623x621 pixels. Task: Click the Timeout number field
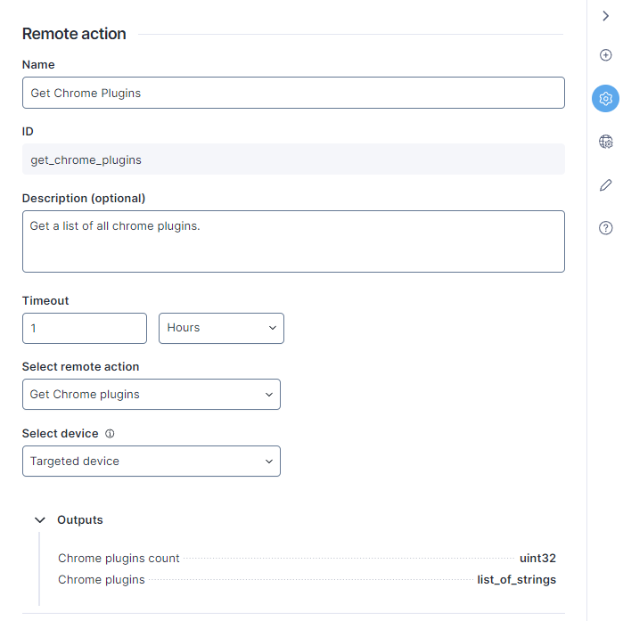point(85,329)
